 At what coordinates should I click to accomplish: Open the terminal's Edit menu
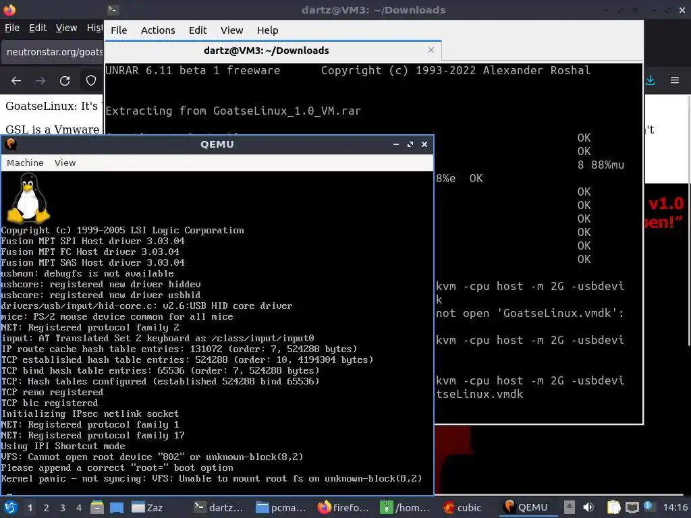[198, 30]
